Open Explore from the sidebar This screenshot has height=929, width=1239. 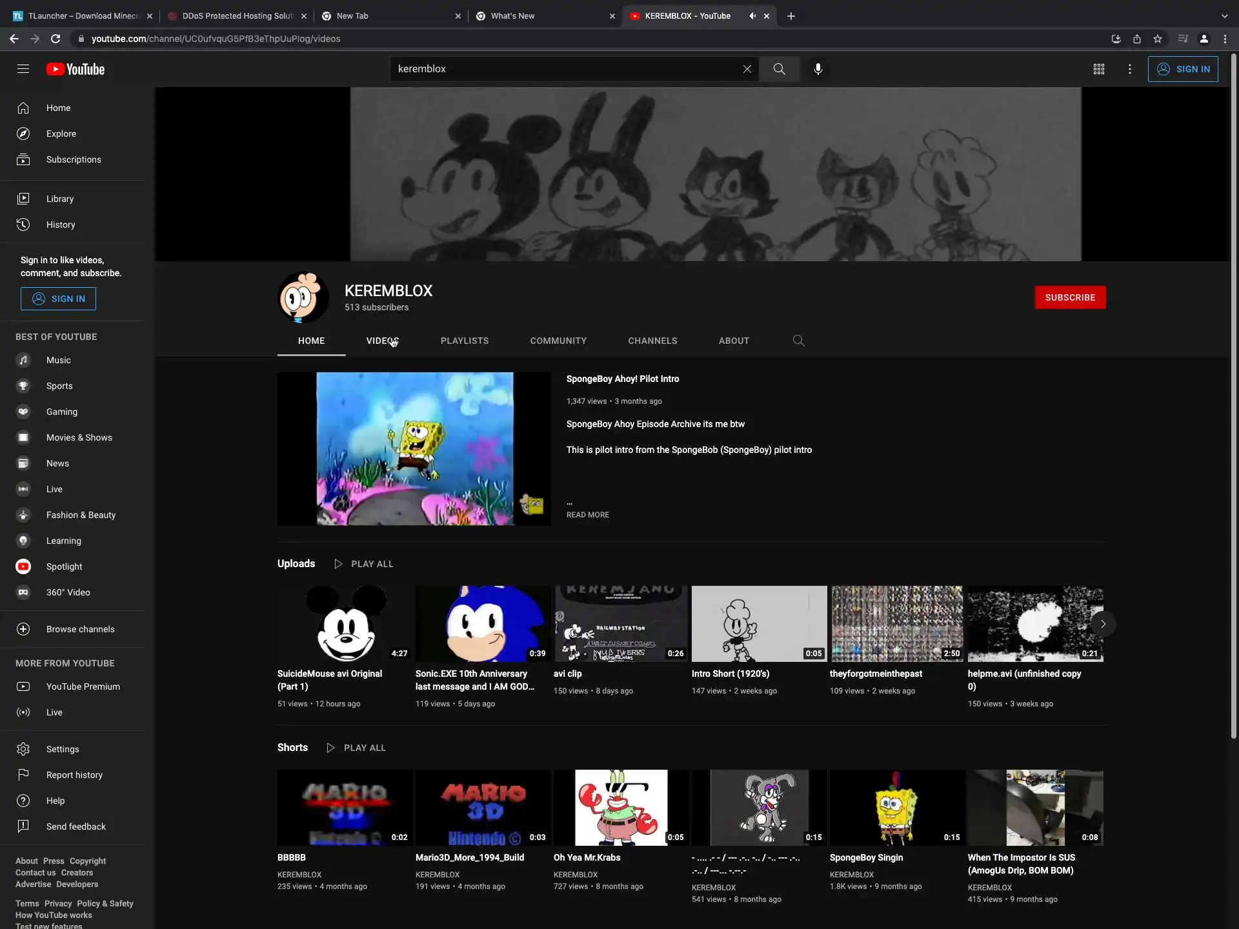[61, 134]
